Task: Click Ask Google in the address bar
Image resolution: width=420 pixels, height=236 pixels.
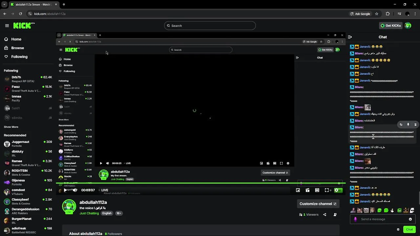Action: tap(360, 14)
